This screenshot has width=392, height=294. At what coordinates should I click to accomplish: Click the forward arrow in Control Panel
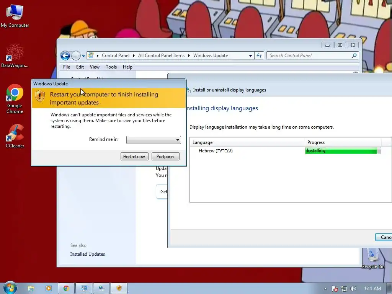(x=76, y=56)
